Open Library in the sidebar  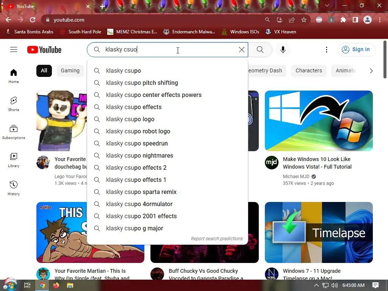point(14,160)
